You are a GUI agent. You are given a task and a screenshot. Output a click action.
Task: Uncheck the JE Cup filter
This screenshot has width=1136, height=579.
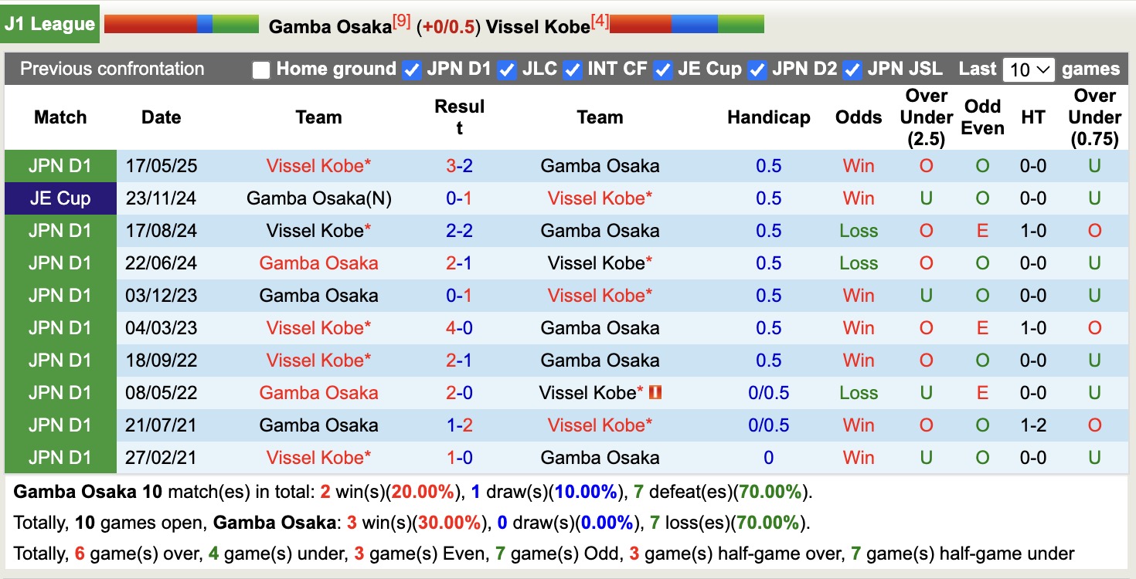tap(663, 69)
